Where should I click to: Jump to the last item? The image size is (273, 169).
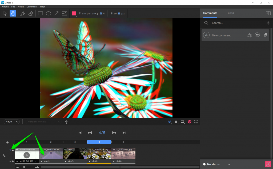[x=124, y=133]
